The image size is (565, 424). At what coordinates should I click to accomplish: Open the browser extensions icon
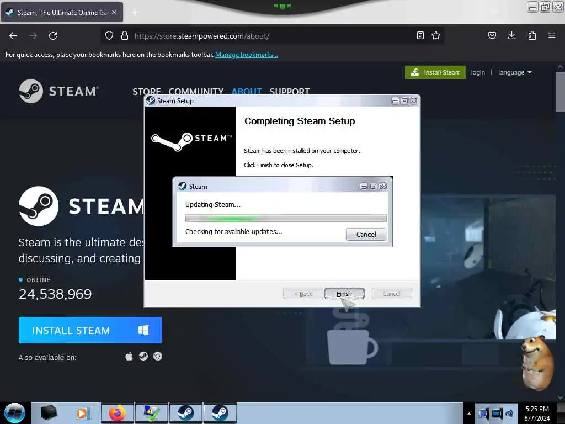pyautogui.click(x=532, y=35)
